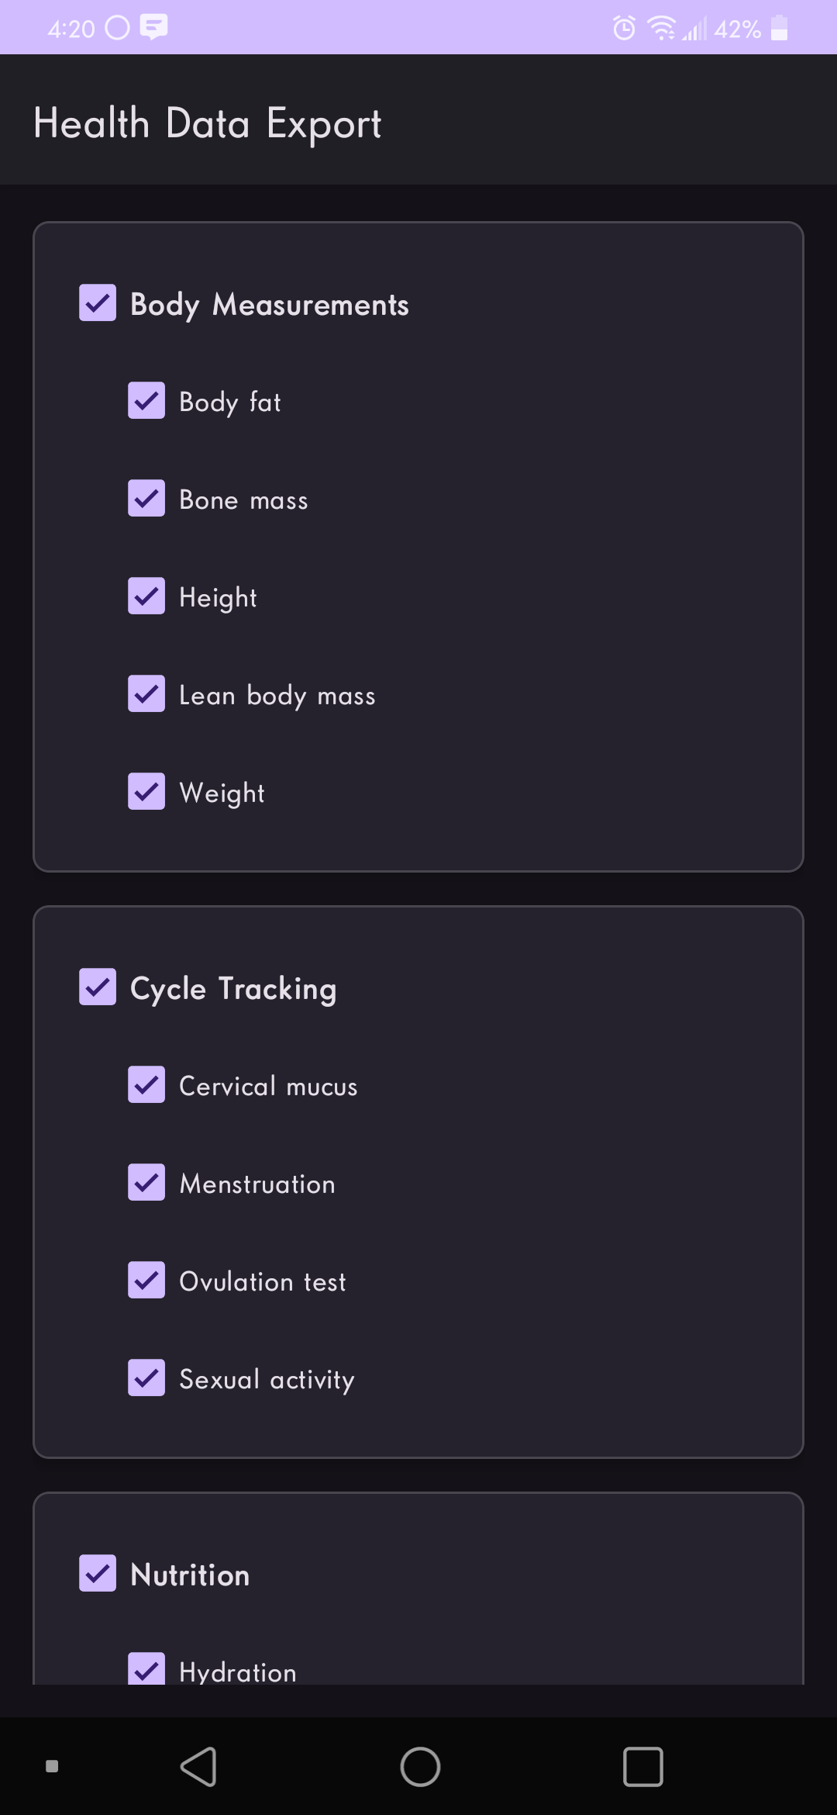Screen dimensions: 837x1815
Task: Uncheck the Ovulation test checkbox
Action: click(x=146, y=1281)
